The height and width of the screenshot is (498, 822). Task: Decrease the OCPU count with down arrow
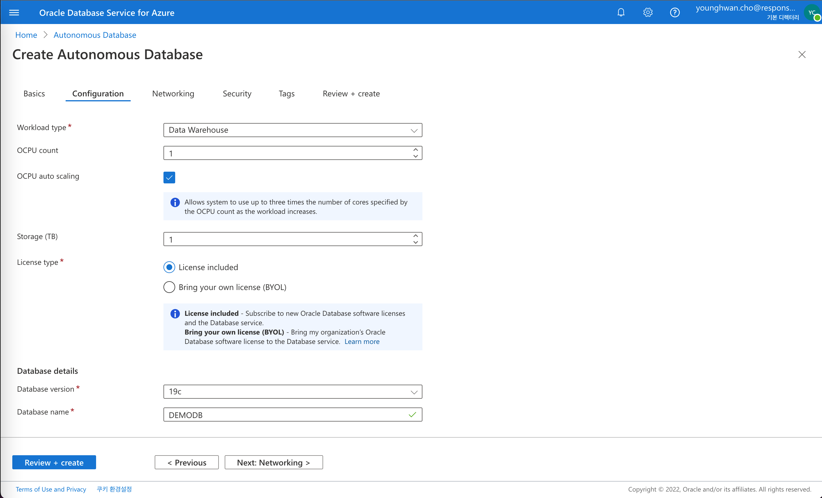tap(415, 156)
